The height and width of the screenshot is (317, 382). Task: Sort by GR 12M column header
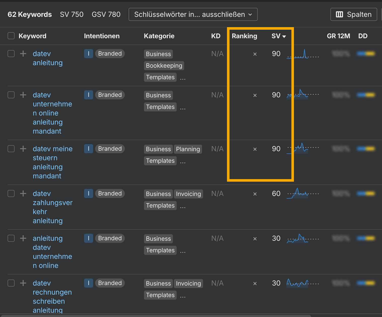pos(338,36)
